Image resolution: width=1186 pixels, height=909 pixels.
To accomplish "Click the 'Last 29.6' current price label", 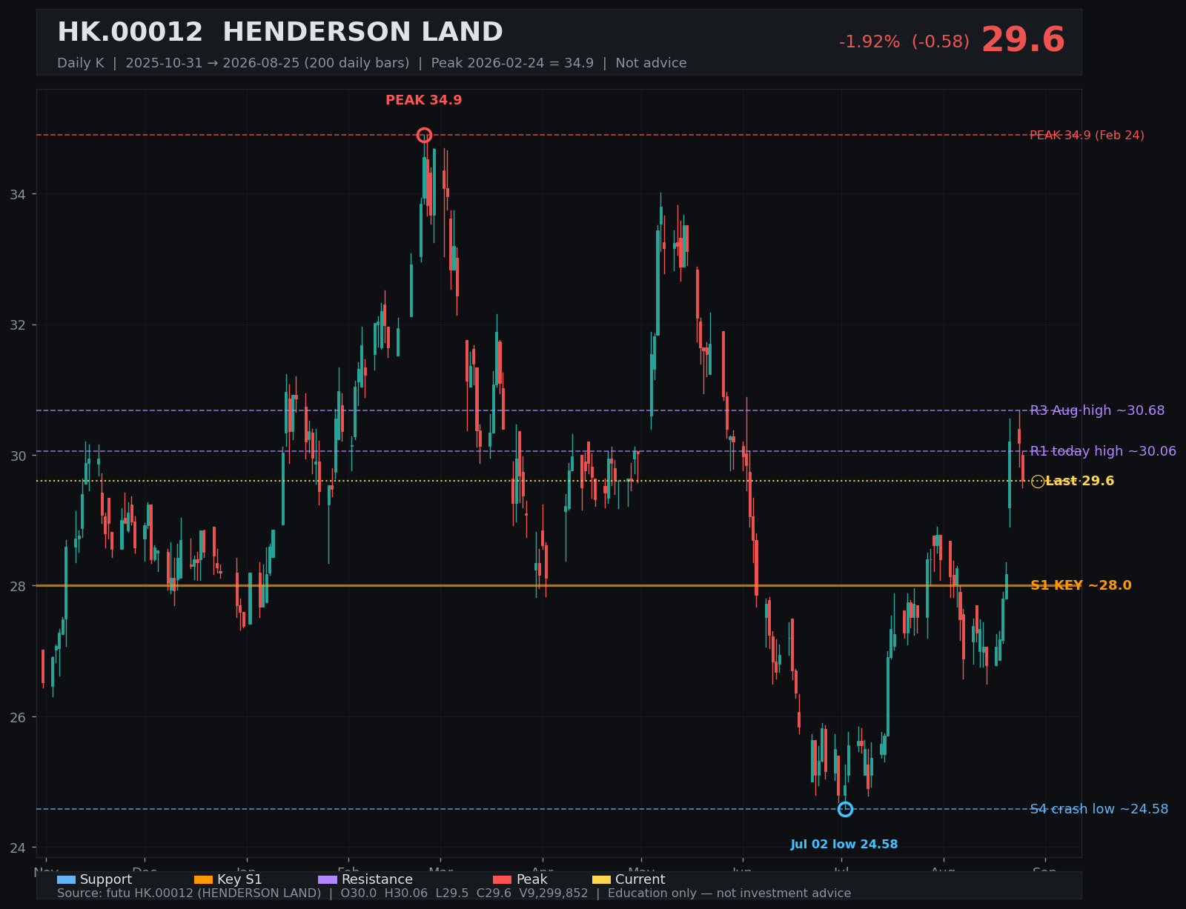I will (1080, 482).
